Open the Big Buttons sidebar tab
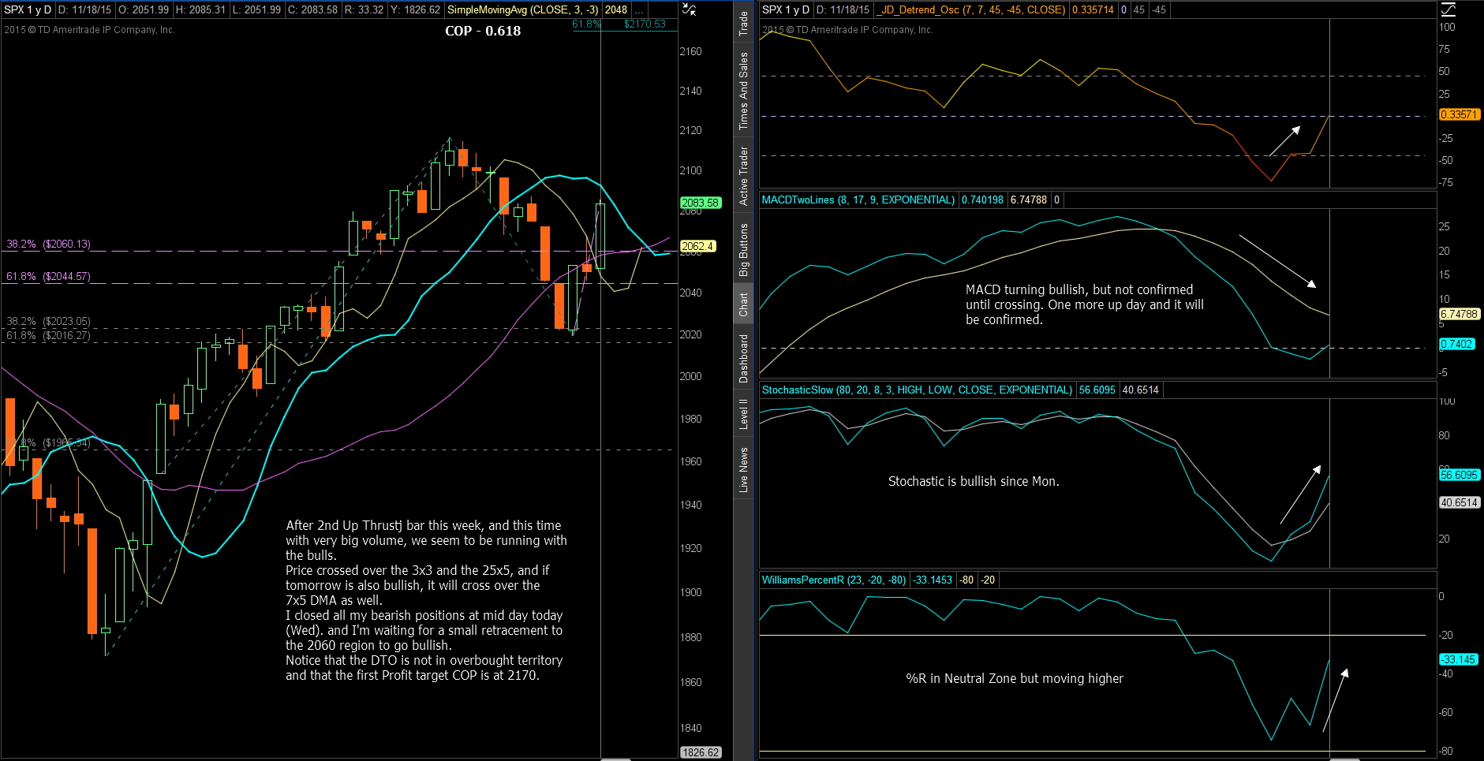The width and height of the screenshot is (1484, 761). (x=743, y=249)
